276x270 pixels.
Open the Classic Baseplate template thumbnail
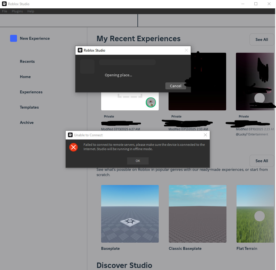(198, 214)
